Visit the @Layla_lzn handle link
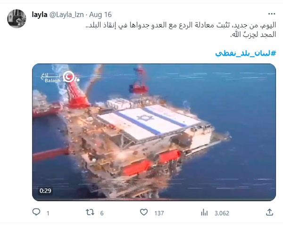This screenshot has width=283, height=225. click(x=67, y=15)
